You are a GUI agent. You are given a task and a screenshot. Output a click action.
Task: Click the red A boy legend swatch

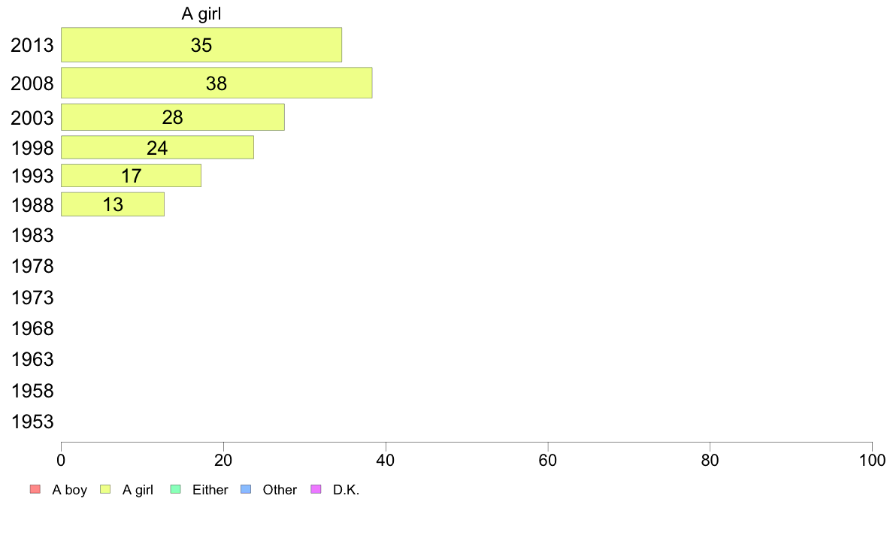click(x=35, y=489)
